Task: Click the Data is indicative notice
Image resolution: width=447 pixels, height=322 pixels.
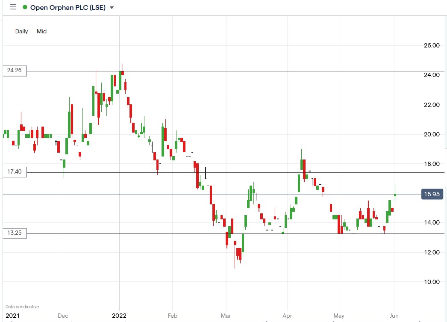Action: click(22, 307)
